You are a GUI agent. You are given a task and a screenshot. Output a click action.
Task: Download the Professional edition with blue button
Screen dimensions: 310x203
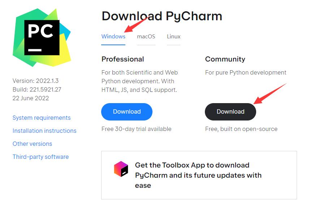click(x=127, y=112)
